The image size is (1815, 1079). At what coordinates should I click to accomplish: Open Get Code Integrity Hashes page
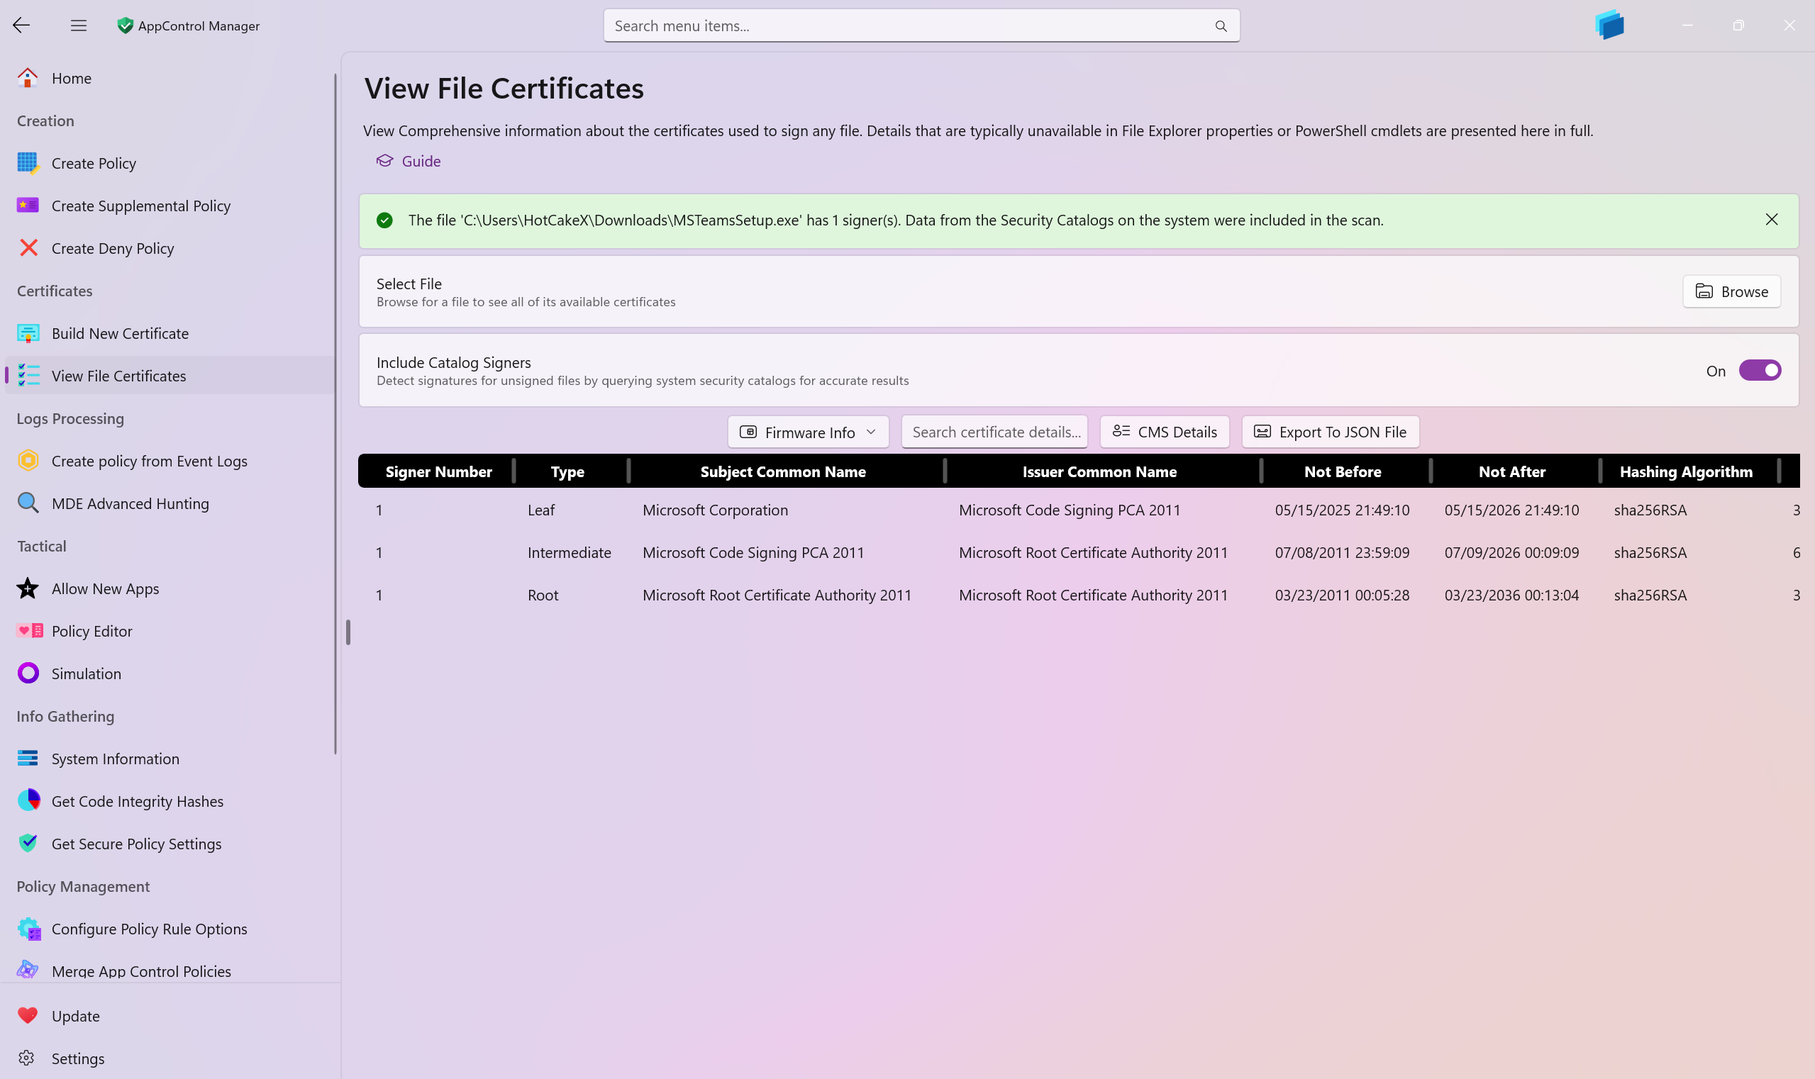[x=137, y=800]
